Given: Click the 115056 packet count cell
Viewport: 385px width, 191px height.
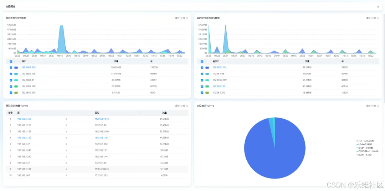Looking at the screenshot, I should pos(154,67).
